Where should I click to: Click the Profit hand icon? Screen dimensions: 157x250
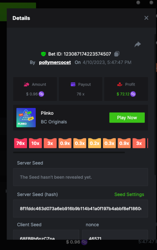(x=120, y=84)
